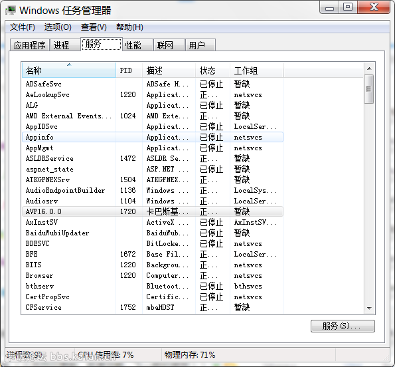Click the ASP.NET description cell

[167, 169]
